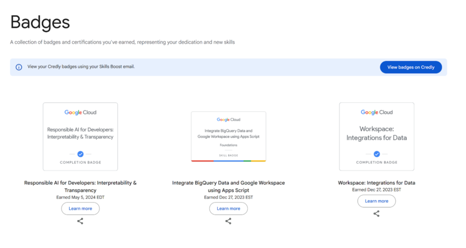Learn more about Integrate BigQuery Data badge
The width and height of the screenshot is (466, 248).
point(228,208)
